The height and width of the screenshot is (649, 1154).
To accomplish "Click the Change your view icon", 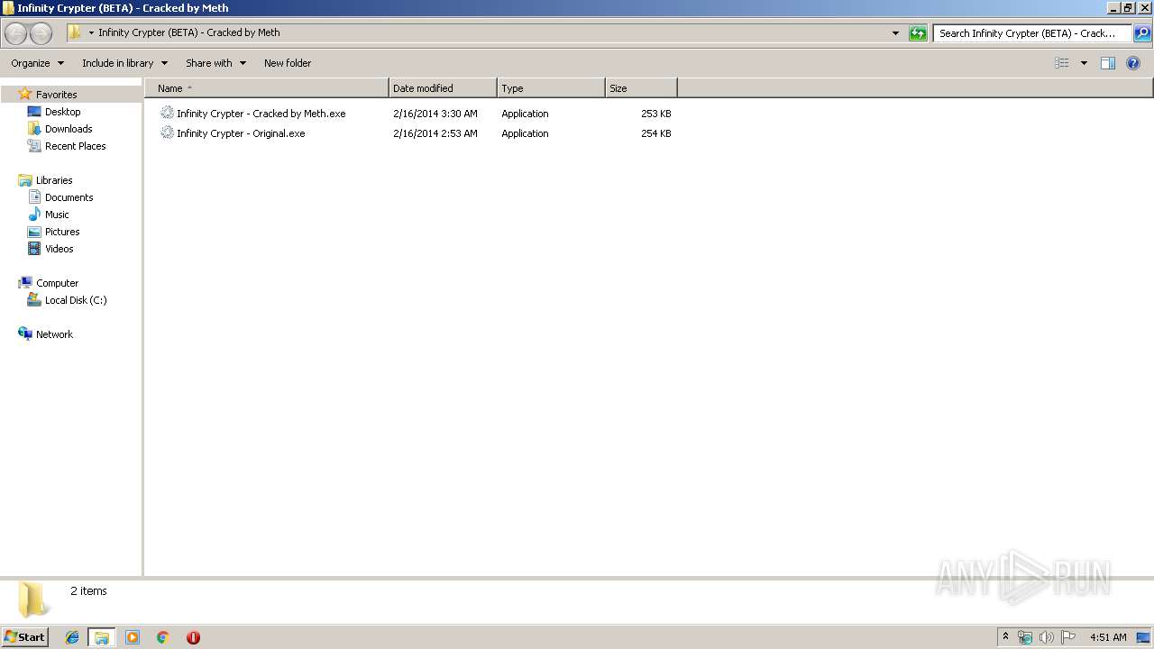I will 1062,63.
